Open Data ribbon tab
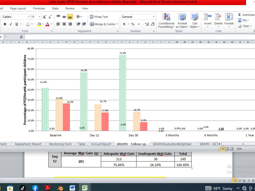The width and height of the screenshot is (255, 191). (55, 8)
